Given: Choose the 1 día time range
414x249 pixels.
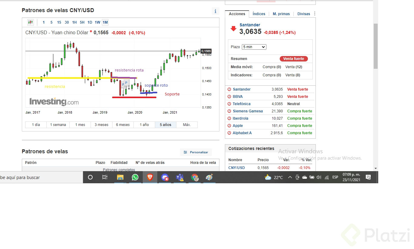Looking at the screenshot, I should (36, 125).
